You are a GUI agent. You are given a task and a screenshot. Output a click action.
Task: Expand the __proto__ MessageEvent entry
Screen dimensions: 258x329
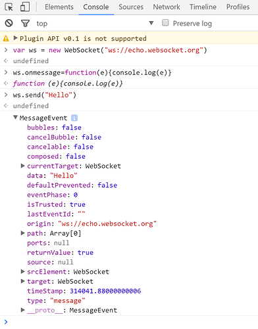[22, 310]
